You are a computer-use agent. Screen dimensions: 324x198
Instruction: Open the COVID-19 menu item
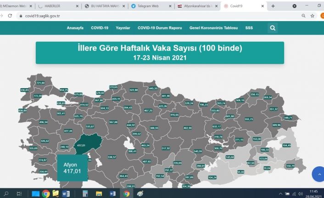pos(100,28)
